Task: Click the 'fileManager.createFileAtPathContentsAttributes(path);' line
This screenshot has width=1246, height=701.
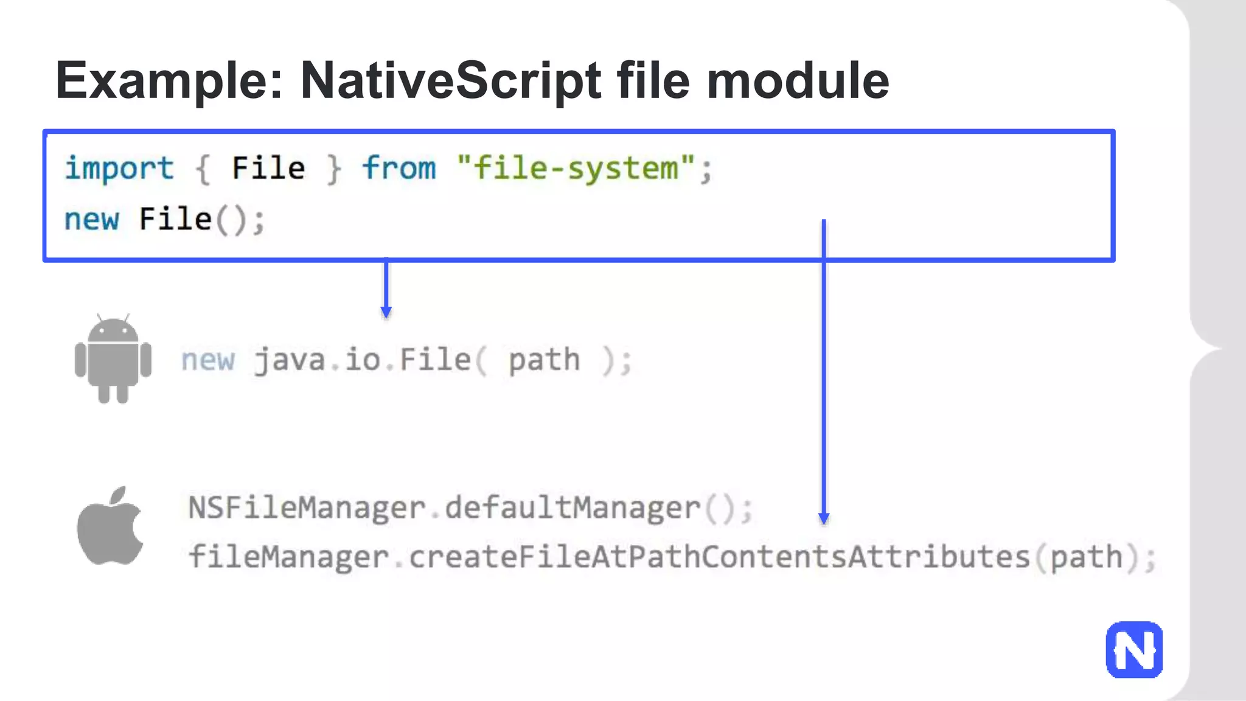Action: (672, 557)
